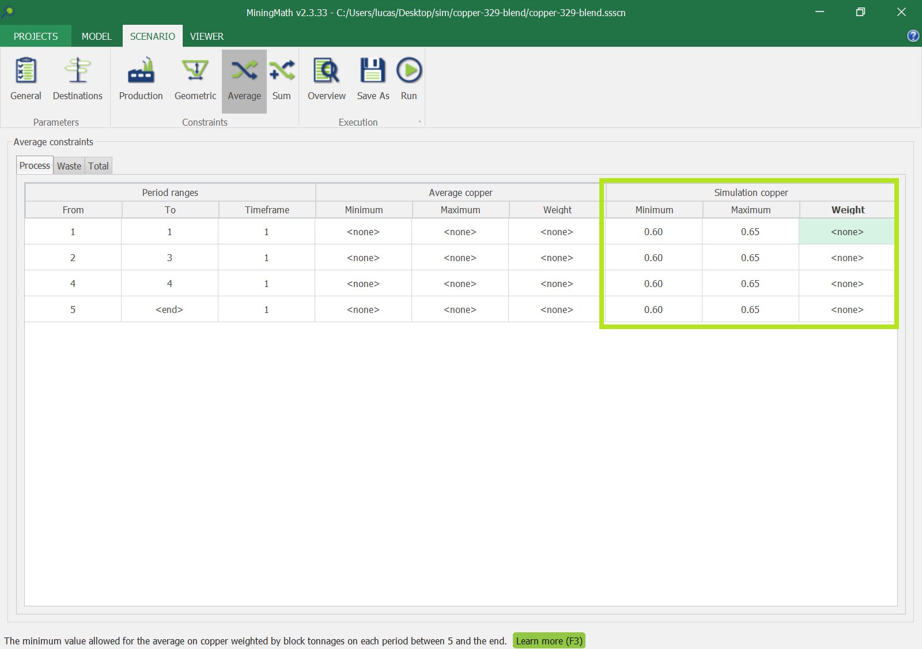Switch to the PROJECTS tab

click(36, 36)
